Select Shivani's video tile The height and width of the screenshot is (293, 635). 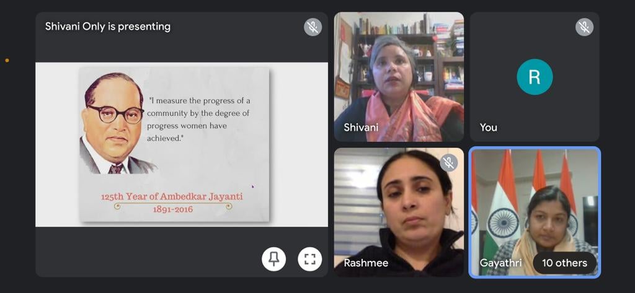(x=399, y=77)
